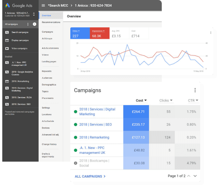Select Recommendations in page menu
Screen dimensions: 221x189
coord(51,22)
